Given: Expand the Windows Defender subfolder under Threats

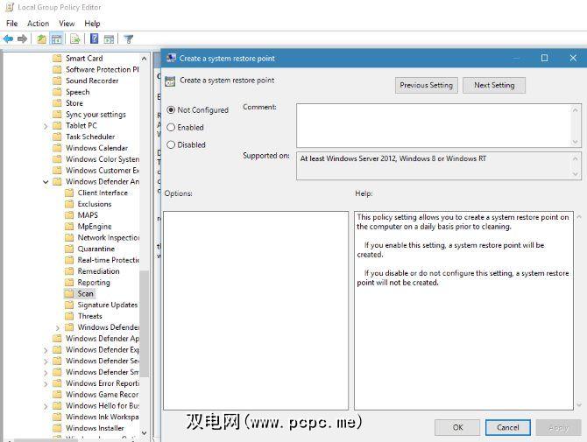Looking at the screenshot, I should (58, 328).
